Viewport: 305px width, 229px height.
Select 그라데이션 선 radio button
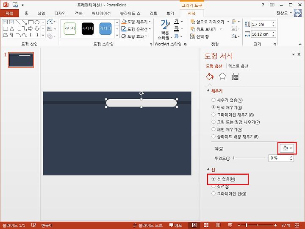(x=213, y=193)
